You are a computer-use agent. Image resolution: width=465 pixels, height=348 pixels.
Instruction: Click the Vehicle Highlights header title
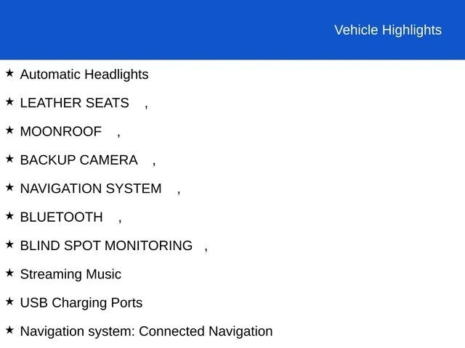pyautogui.click(x=387, y=30)
